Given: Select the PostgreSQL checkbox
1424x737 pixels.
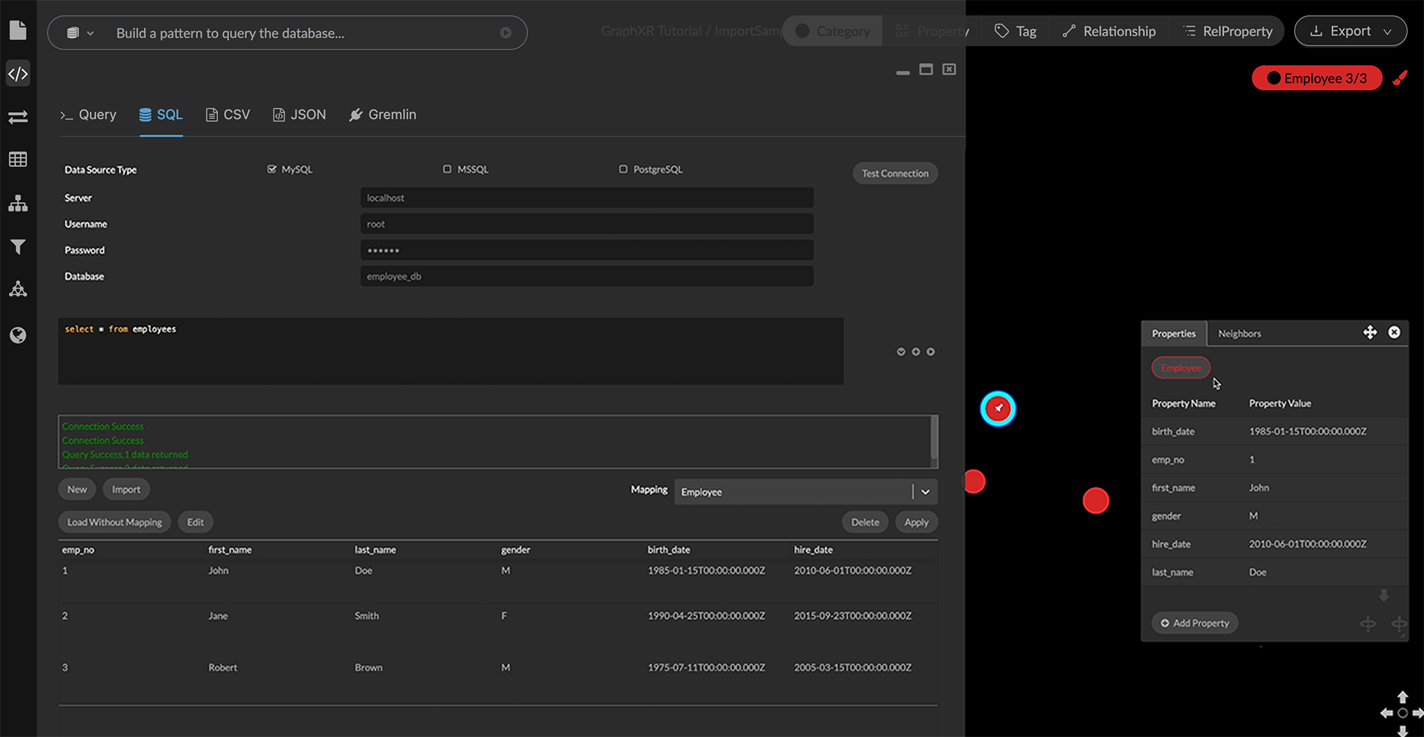Looking at the screenshot, I should [623, 169].
